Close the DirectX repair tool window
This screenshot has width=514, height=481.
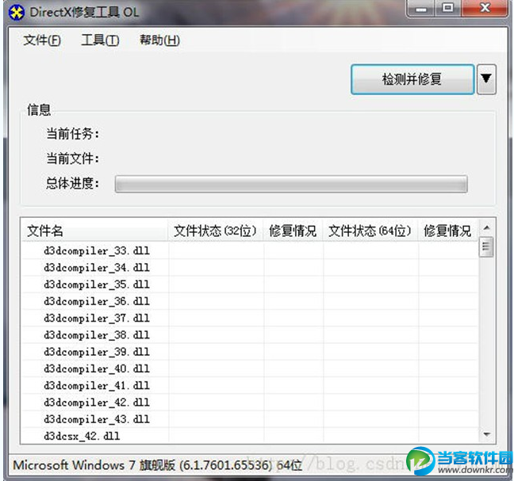485,8
